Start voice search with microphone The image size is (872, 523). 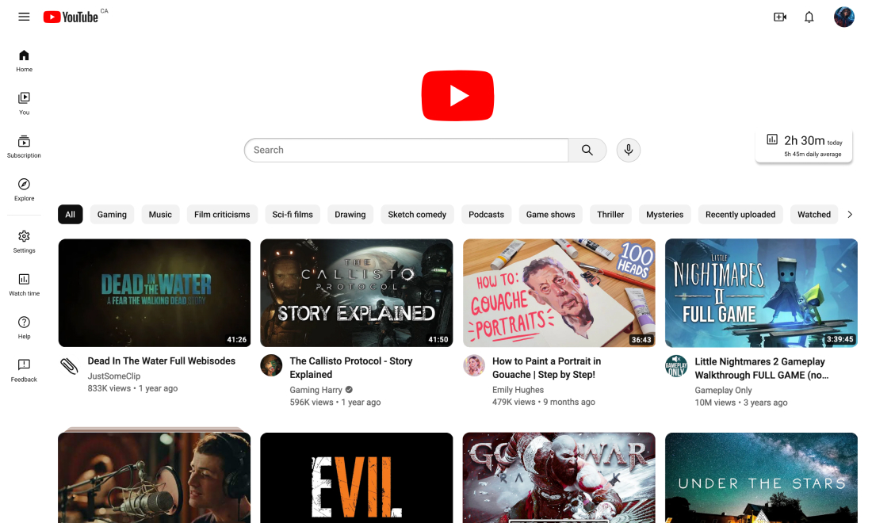(x=629, y=150)
